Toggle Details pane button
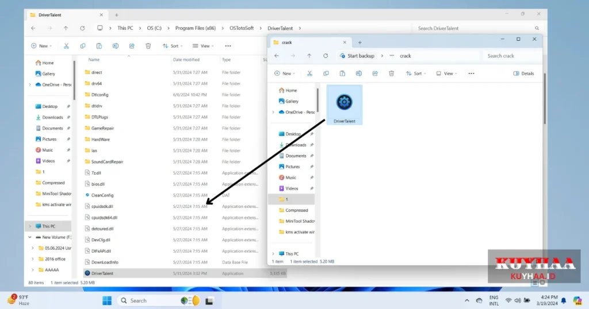Viewport: 589px width, 309px height. point(523,74)
